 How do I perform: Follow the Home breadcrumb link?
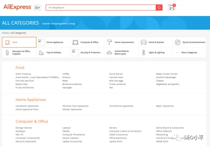coord(5,33)
